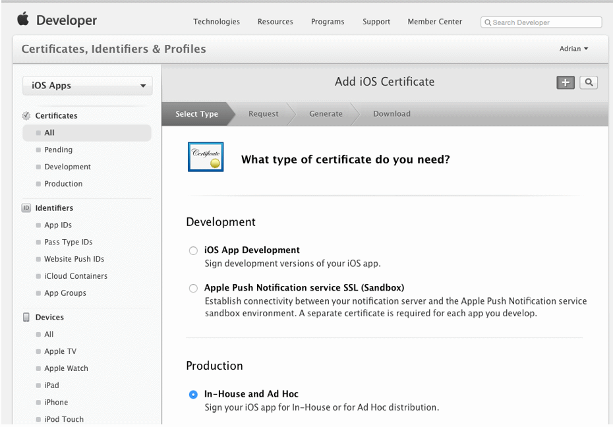613x427 pixels.
Task: Click into the Search Developer field
Action: (541, 22)
